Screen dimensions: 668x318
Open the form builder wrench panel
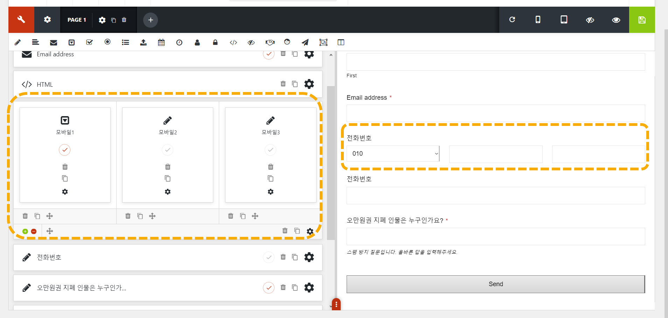(x=21, y=20)
